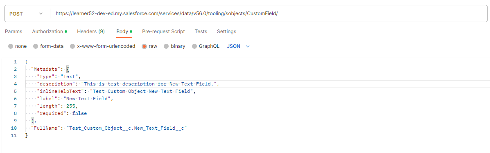Go to the Tests tab
490x153 pixels.
(201, 32)
